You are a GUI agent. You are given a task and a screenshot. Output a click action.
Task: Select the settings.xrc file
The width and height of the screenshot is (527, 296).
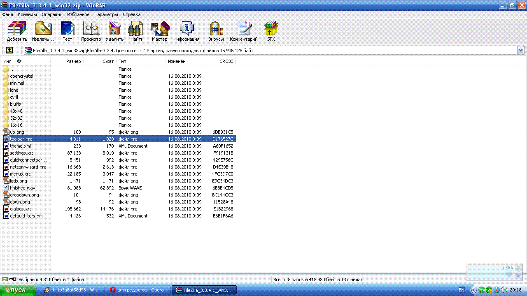click(x=21, y=153)
